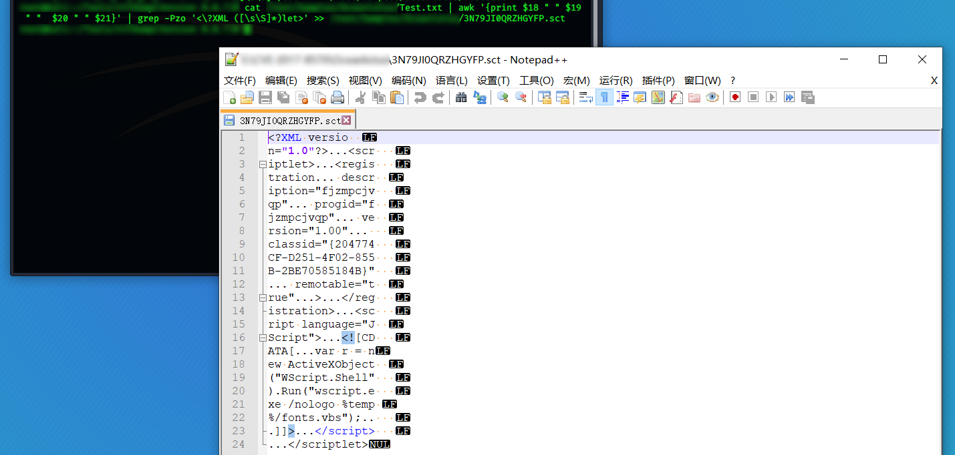Click the Copy toolbar icon
Image resolution: width=955 pixels, height=455 pixels.
coord(379,97)
